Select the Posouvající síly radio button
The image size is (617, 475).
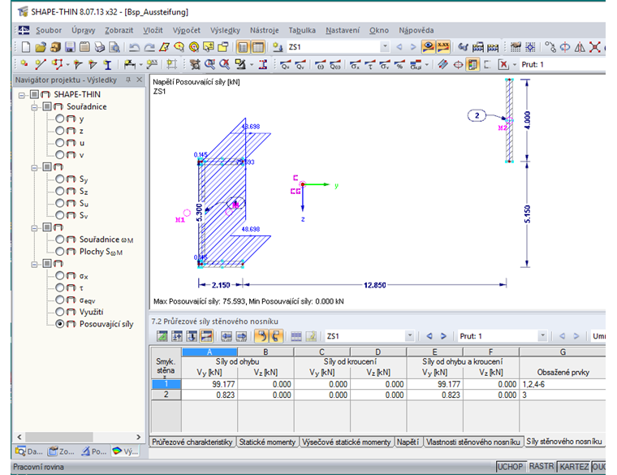pyautogui.click(x=60, y=324)
